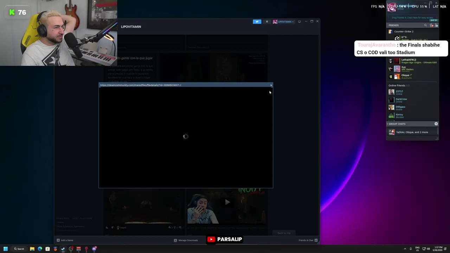Click the Steam announcements megaphone button

pos(257,21)
